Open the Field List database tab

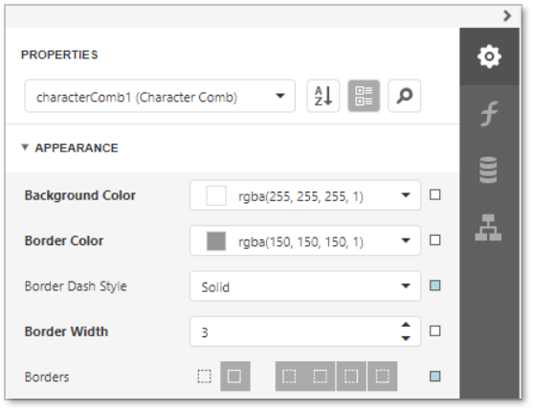tap(489, 171)
